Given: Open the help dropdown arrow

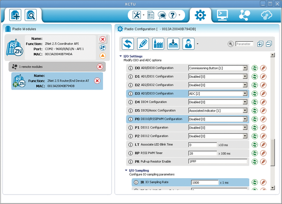Looking at the screenshot, I should 180,15.
